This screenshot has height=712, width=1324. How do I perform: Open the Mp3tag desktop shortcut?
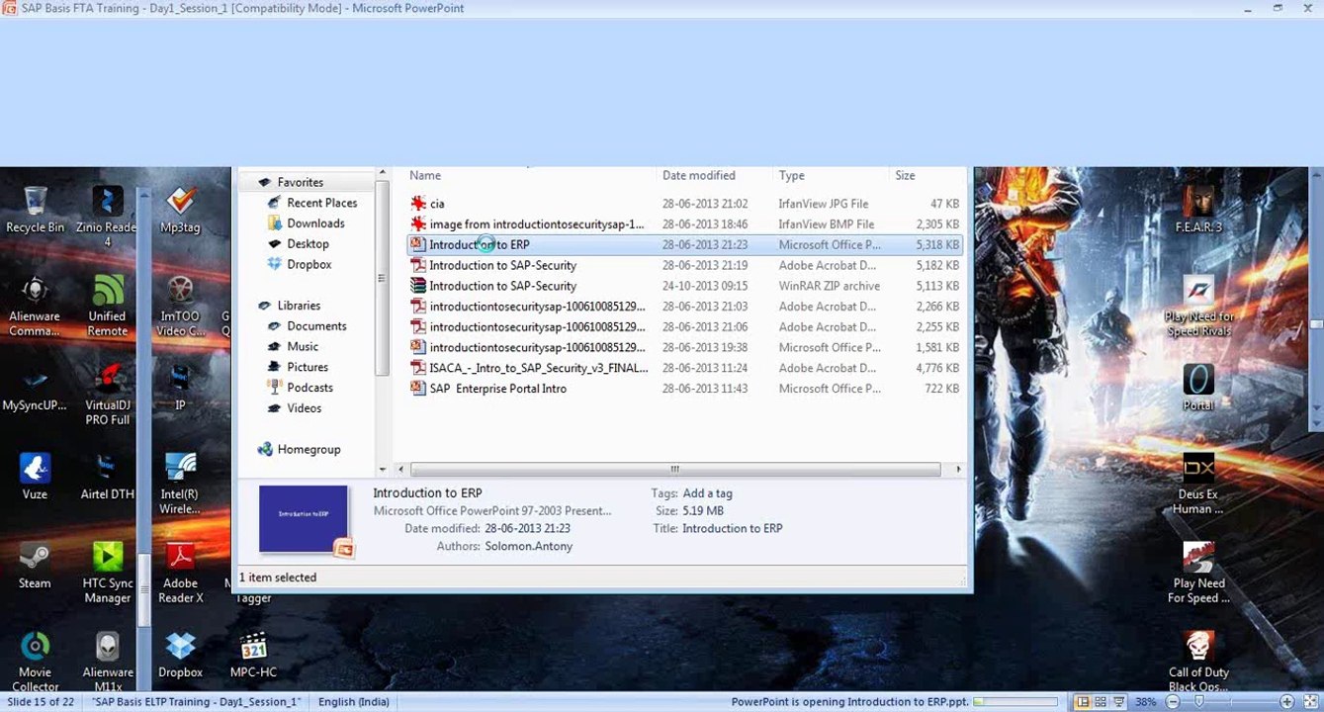click(180, 210)
